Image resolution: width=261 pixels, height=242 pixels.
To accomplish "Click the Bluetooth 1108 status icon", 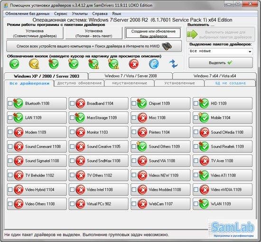I will pyautogui.click(x=18, y=103).
